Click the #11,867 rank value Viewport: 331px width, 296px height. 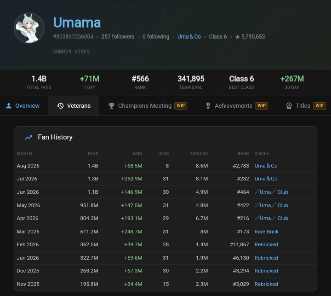tap(240, 244)
